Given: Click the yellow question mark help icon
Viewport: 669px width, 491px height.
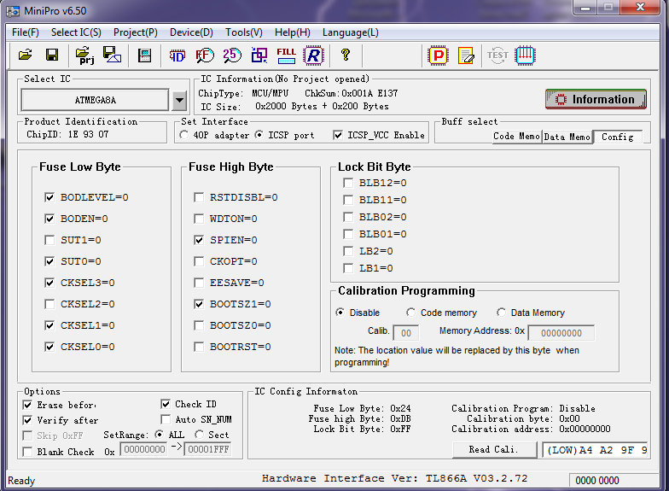Looking at the screenshot, I should [x=346, y=56].
